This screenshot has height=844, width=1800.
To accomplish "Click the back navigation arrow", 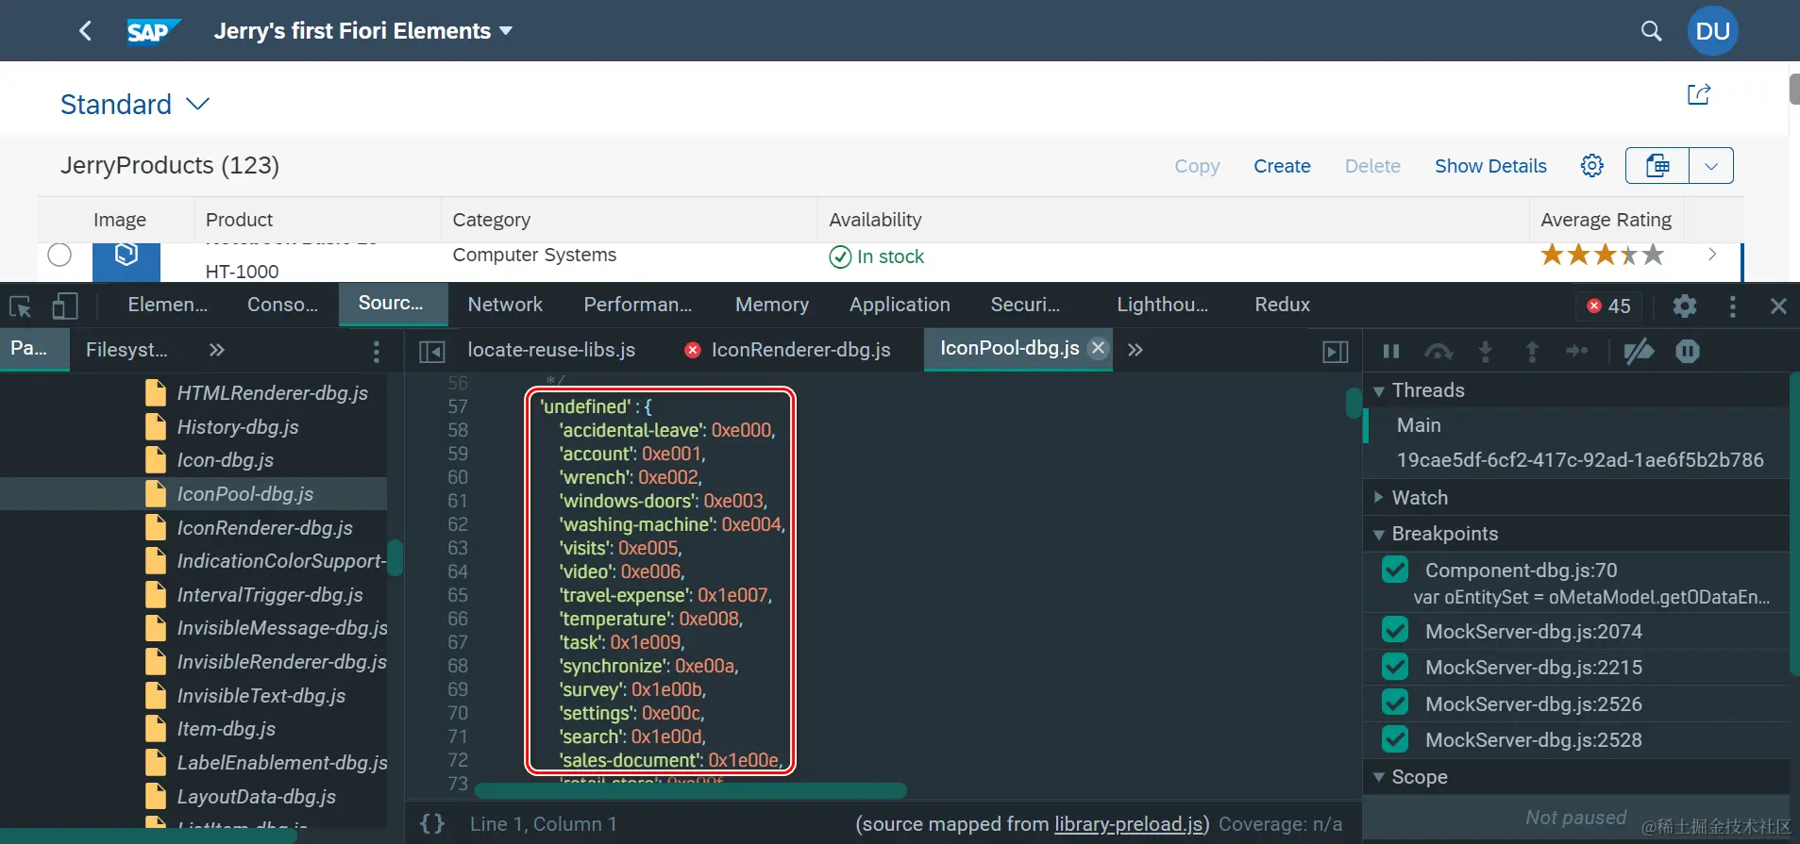I will tap(85, 31).
